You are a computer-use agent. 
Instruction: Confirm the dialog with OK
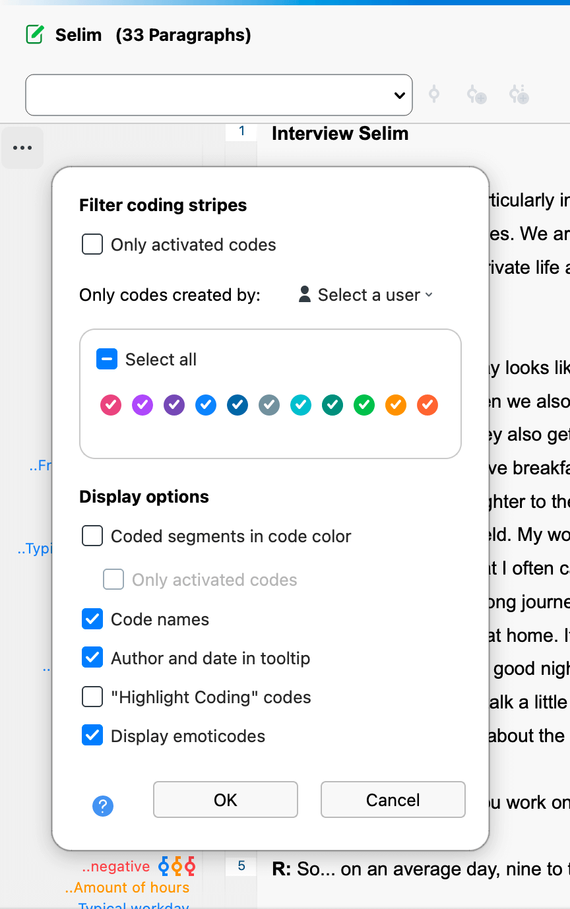coord(225,799)
